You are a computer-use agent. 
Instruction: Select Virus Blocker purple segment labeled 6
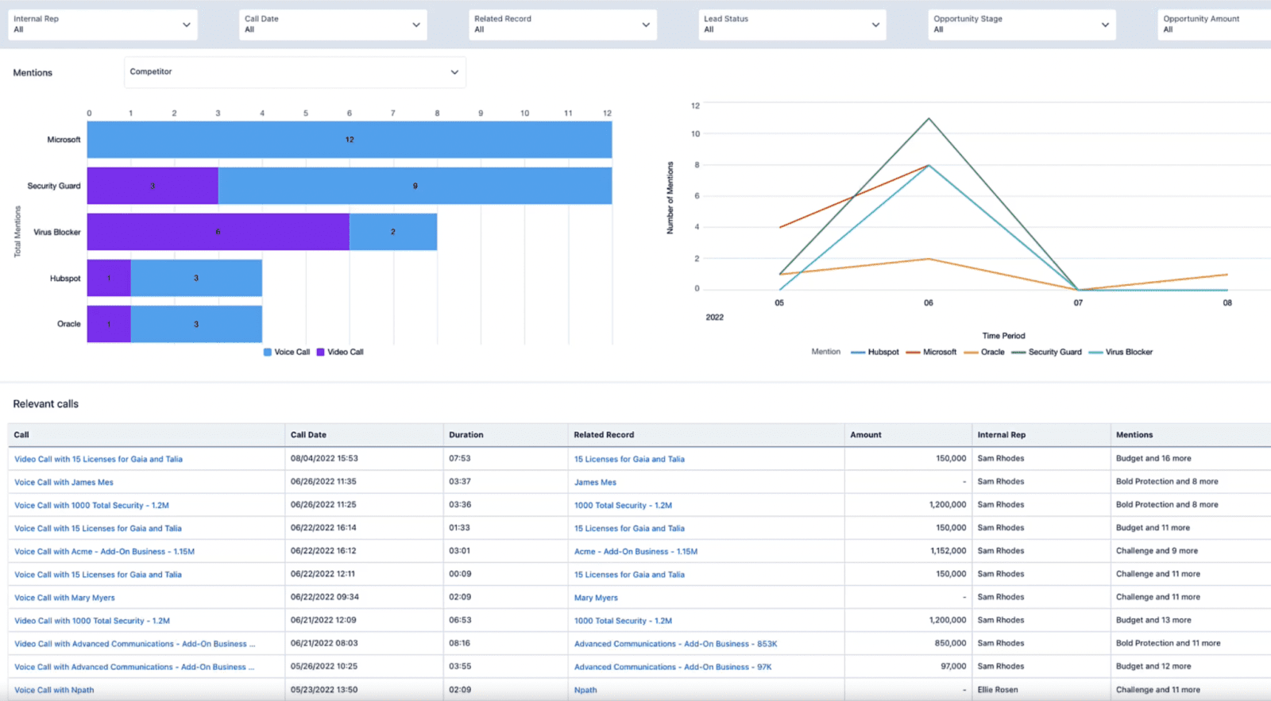click(x=218, y=232)
